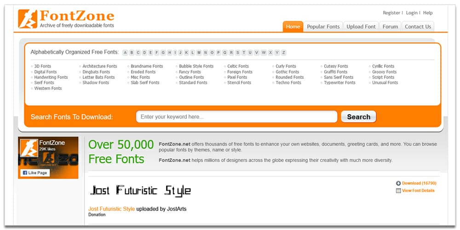
Task: Browse fonts starting with letter D
Action: (144, 53)
